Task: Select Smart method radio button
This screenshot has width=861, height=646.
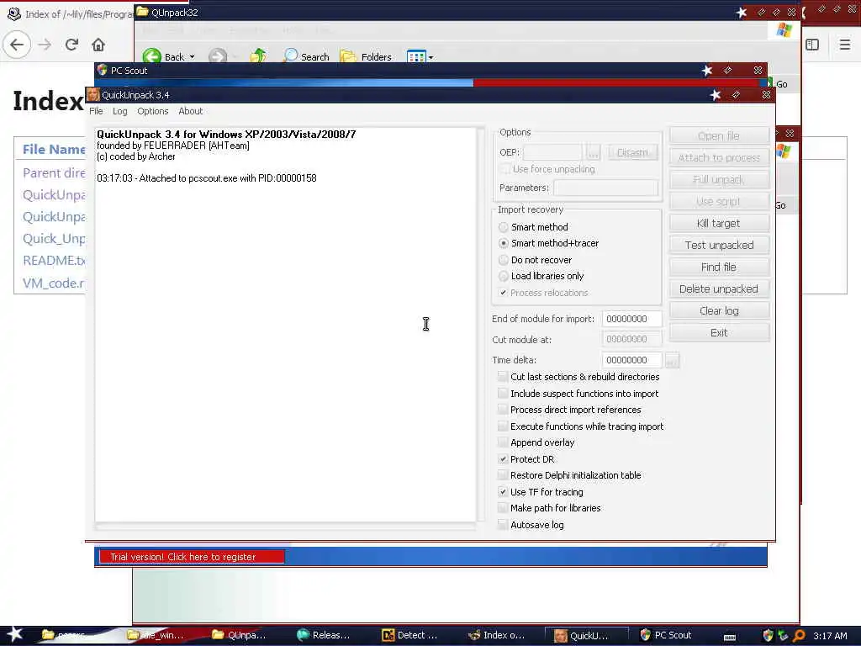Action: (x=503, y=227)
